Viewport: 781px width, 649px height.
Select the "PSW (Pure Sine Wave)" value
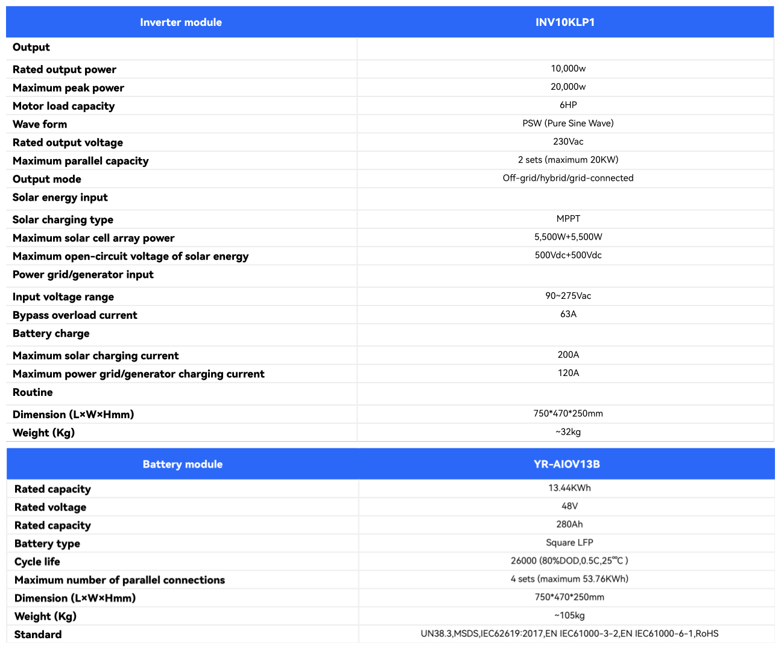[568, 123]
